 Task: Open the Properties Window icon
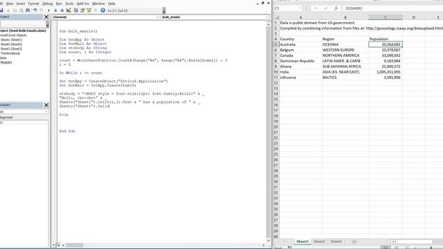pyautogui.click(x=82, y=10)
